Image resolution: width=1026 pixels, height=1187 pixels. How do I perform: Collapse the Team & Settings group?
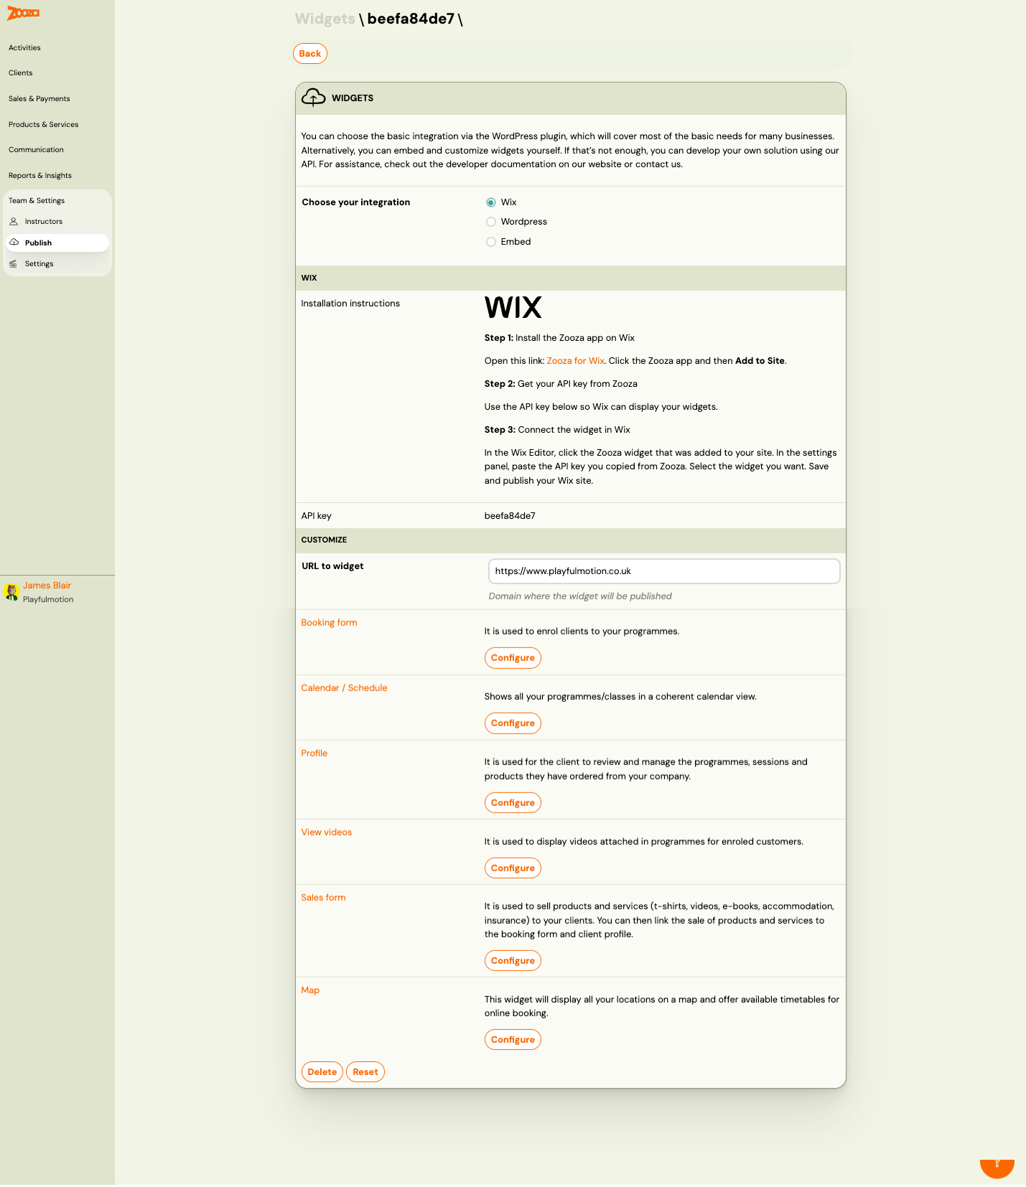[x=37, y=201]
